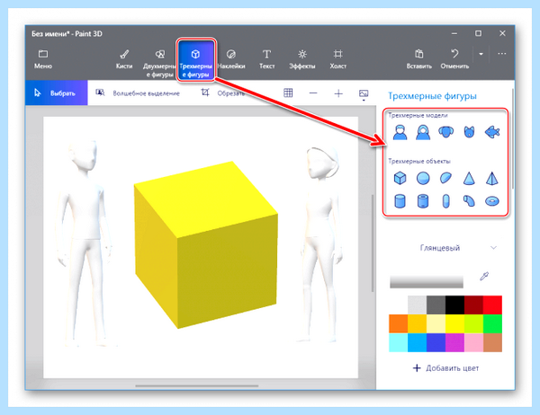Open the three-dots more options menu
The width and height of the screenshot is (540, 415).
(x=502, y=54)
